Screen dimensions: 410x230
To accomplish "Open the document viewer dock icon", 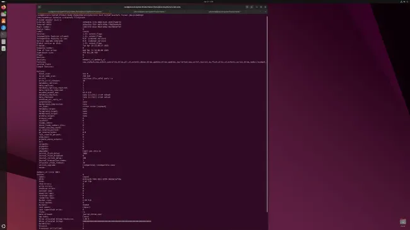I will (3, 42).
